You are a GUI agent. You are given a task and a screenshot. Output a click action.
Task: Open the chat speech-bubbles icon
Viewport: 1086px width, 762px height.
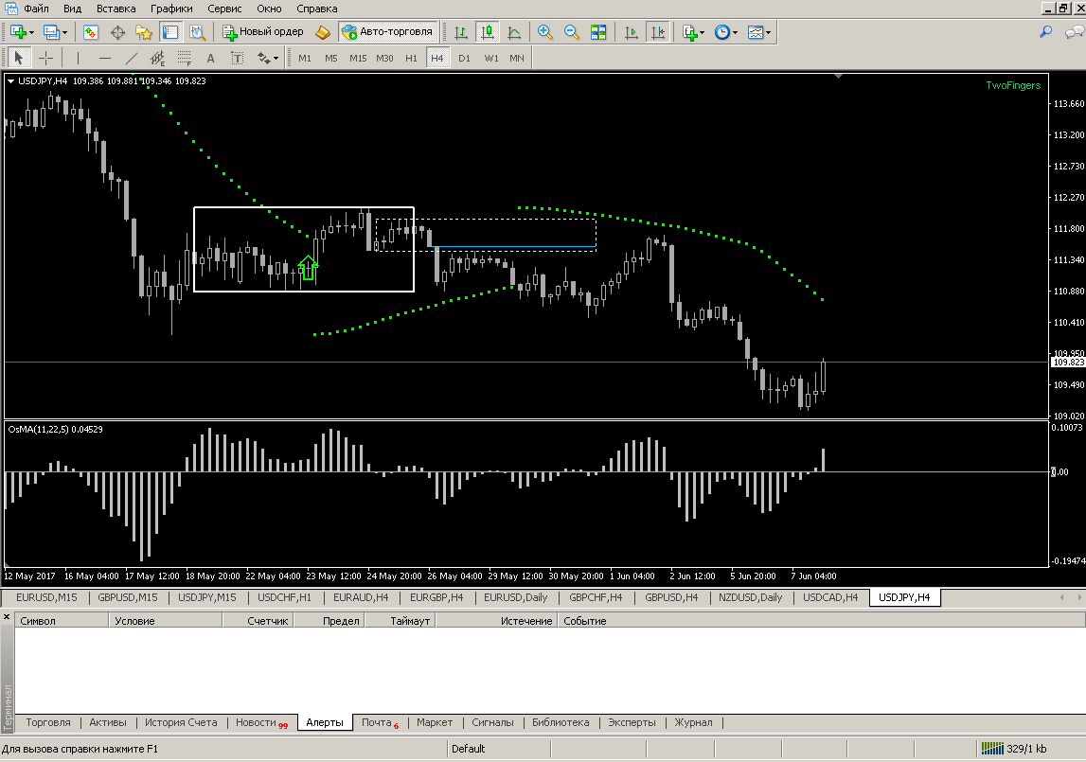click(1074, 32)
